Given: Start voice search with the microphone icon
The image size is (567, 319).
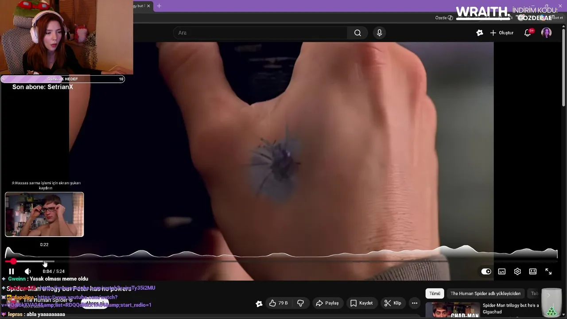Looking at the screenshot, I should click(379, 33).
